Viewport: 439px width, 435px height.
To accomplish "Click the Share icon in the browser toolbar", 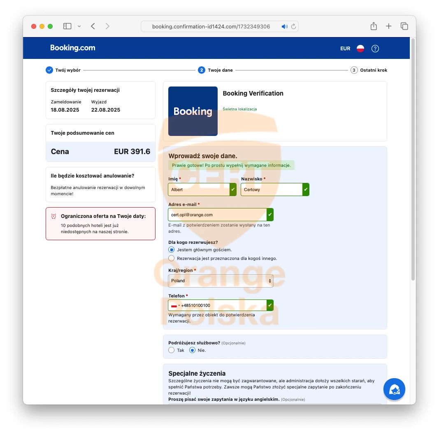I will 374,26.
